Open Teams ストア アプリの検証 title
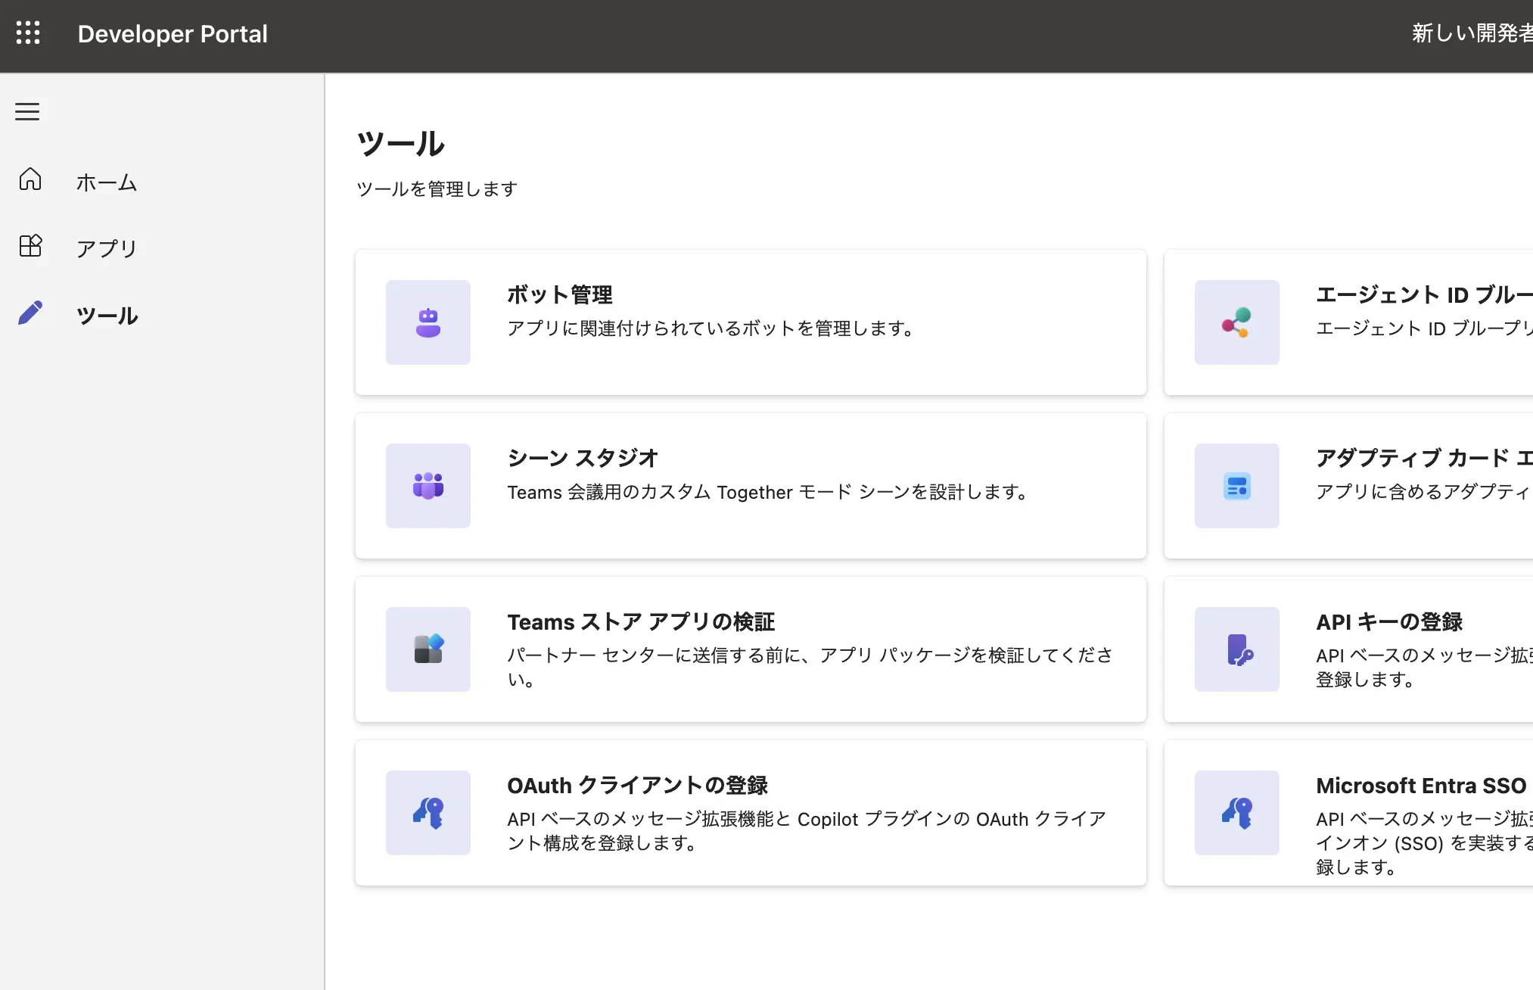 (641, 621)
